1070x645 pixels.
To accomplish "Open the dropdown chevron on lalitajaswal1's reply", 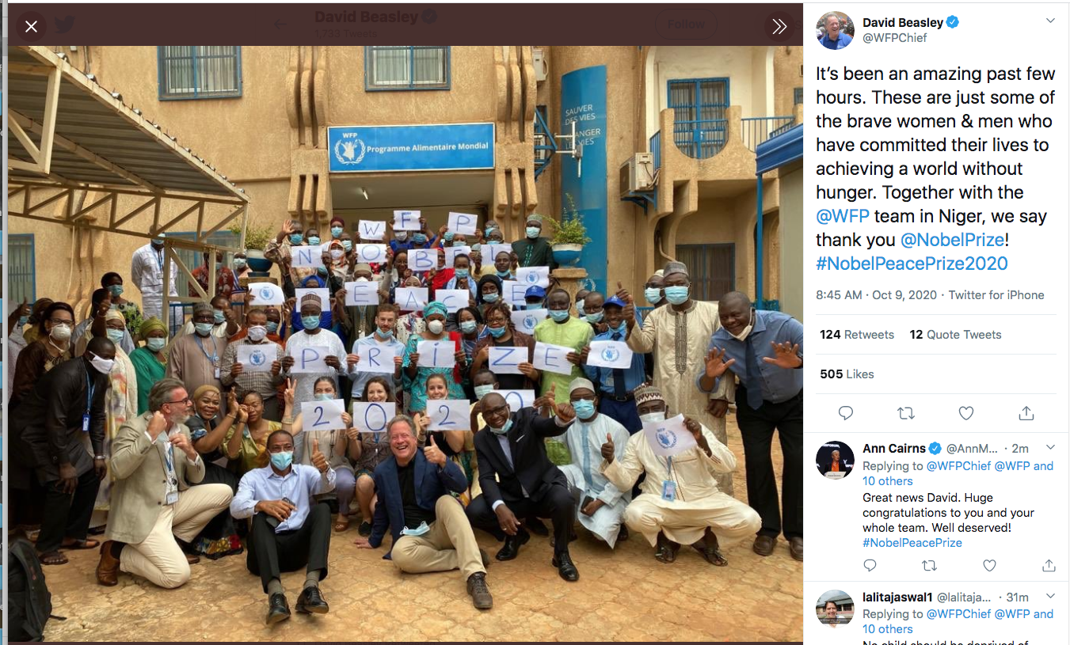I will 1050,596.
